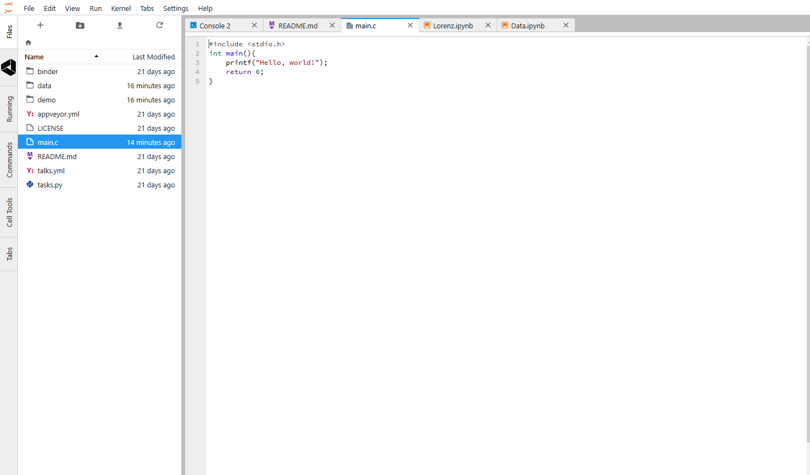
Task: Create a new folder with folder-plus icon
Action: (80, 25)
